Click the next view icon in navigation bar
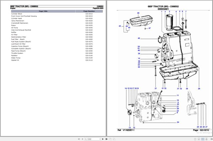Screen dimensions: 213x141 point(114,139)
